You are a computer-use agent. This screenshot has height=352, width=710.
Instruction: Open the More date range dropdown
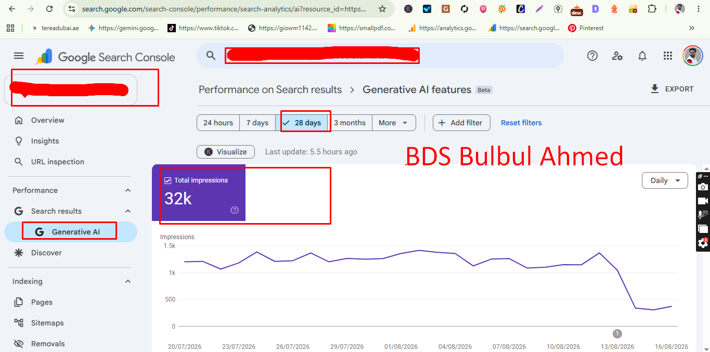click(394, 123)
